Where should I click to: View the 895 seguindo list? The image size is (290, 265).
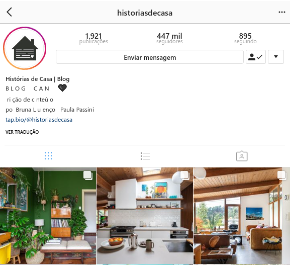pyautogui.click(x=245, y=38)
